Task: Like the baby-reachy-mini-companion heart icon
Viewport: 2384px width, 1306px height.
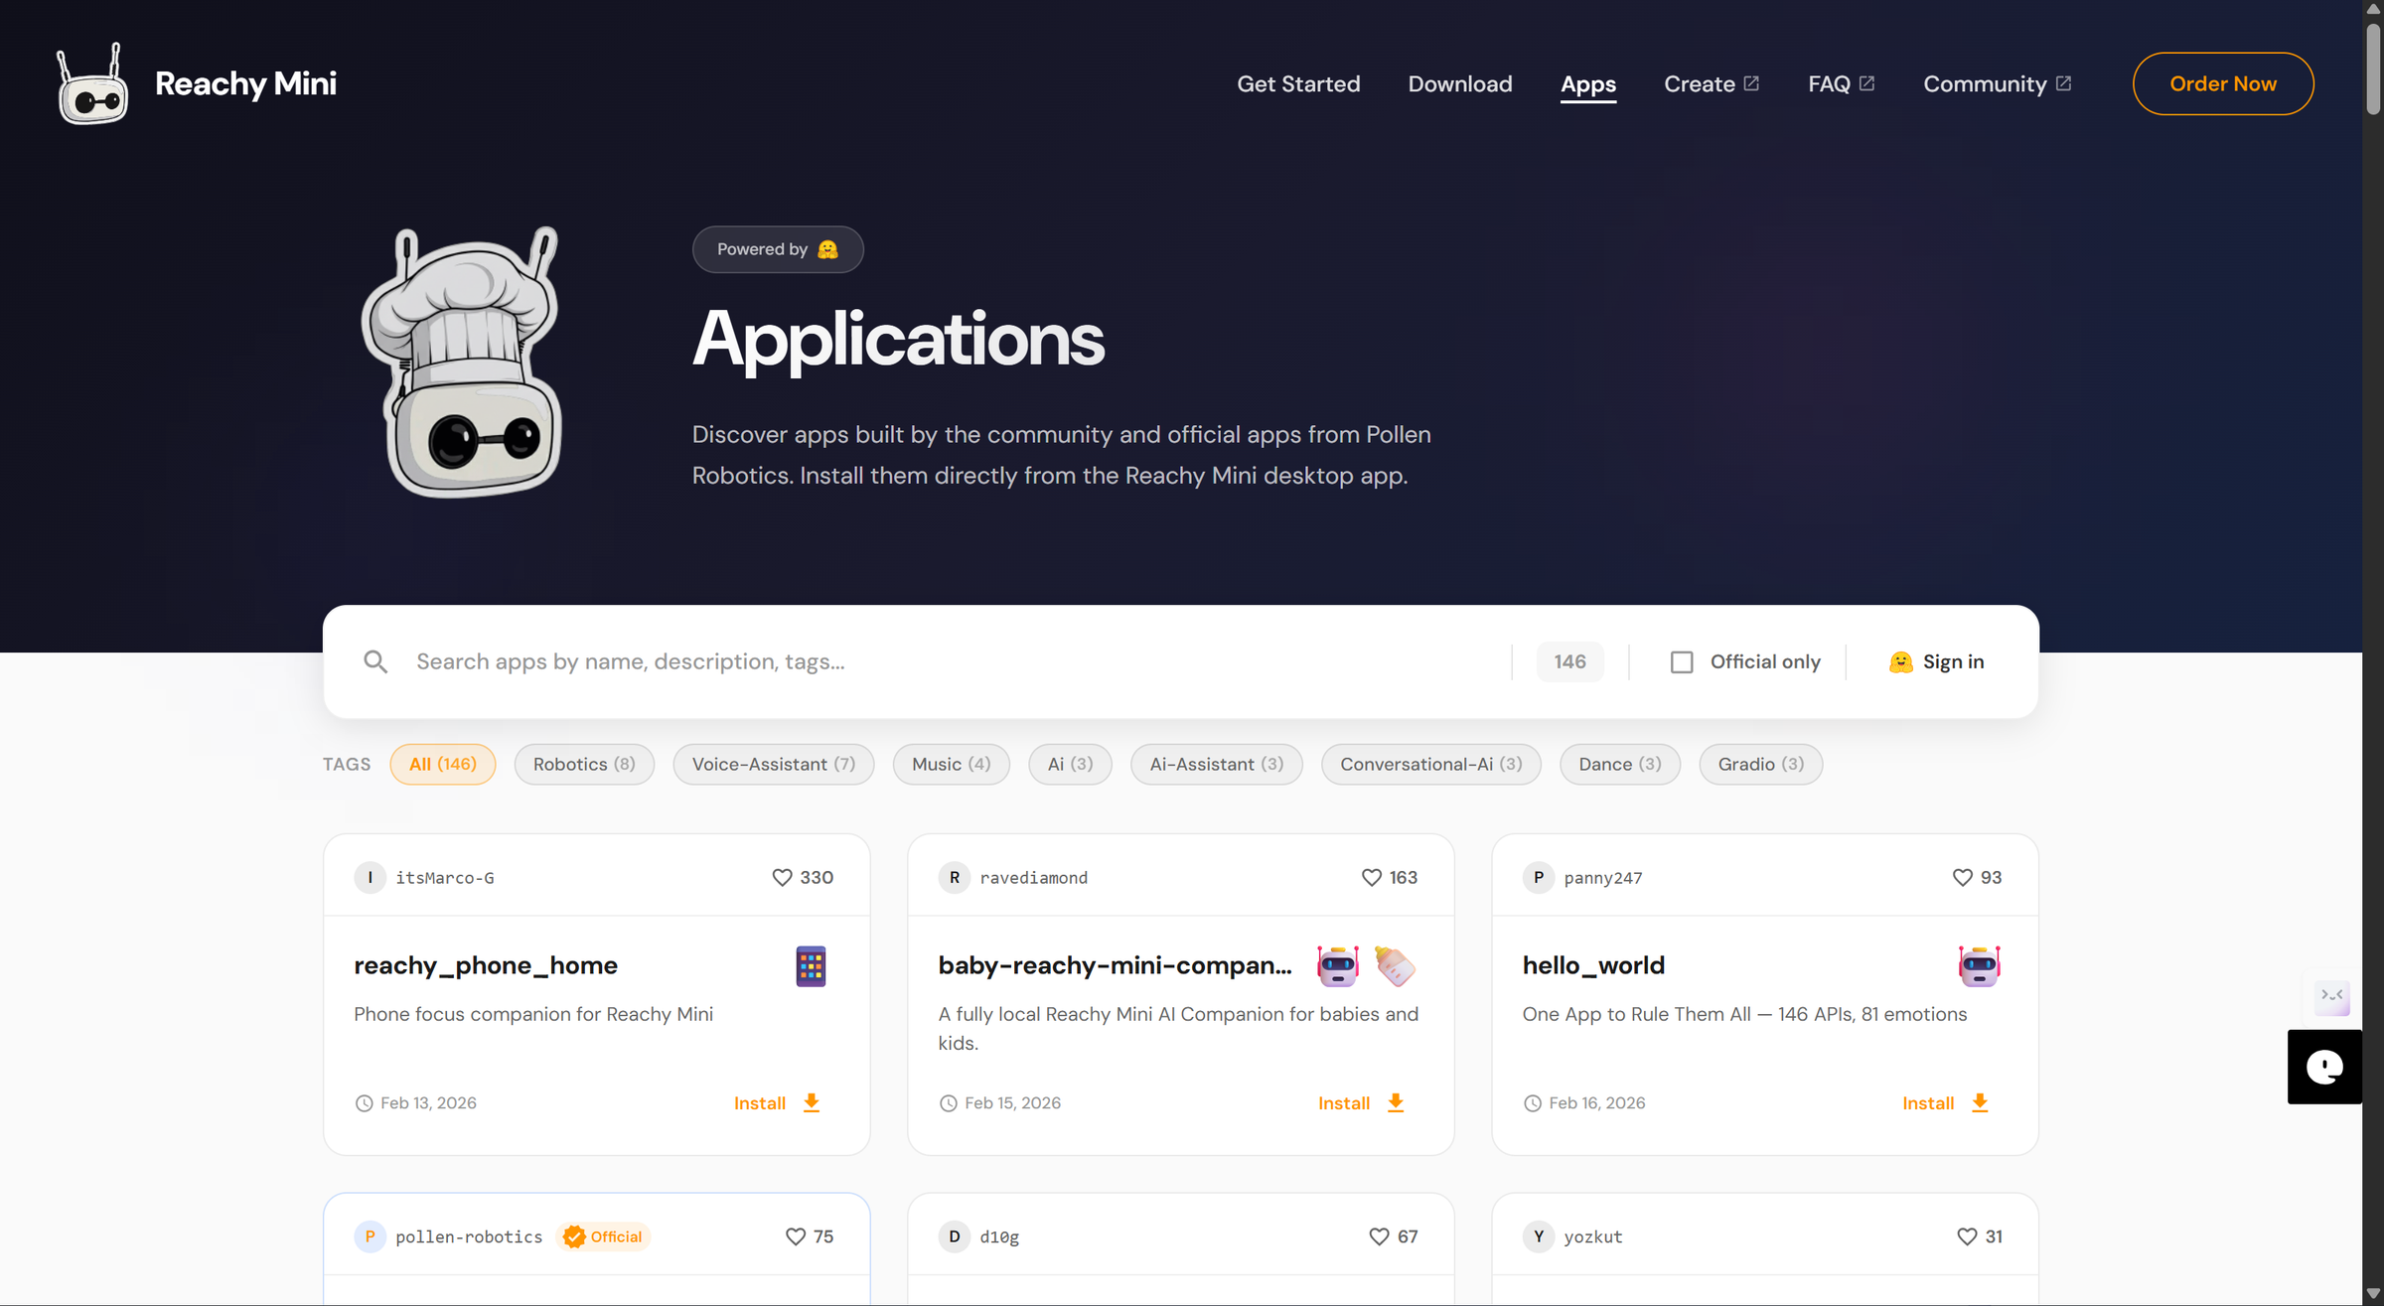Action: tap(1372, 878)
